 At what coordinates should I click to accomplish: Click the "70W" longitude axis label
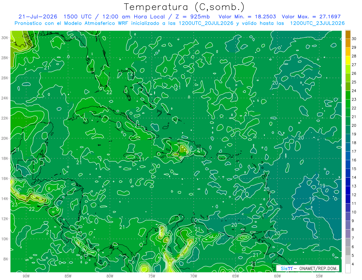pyautogui.click(x=194, y=276)
